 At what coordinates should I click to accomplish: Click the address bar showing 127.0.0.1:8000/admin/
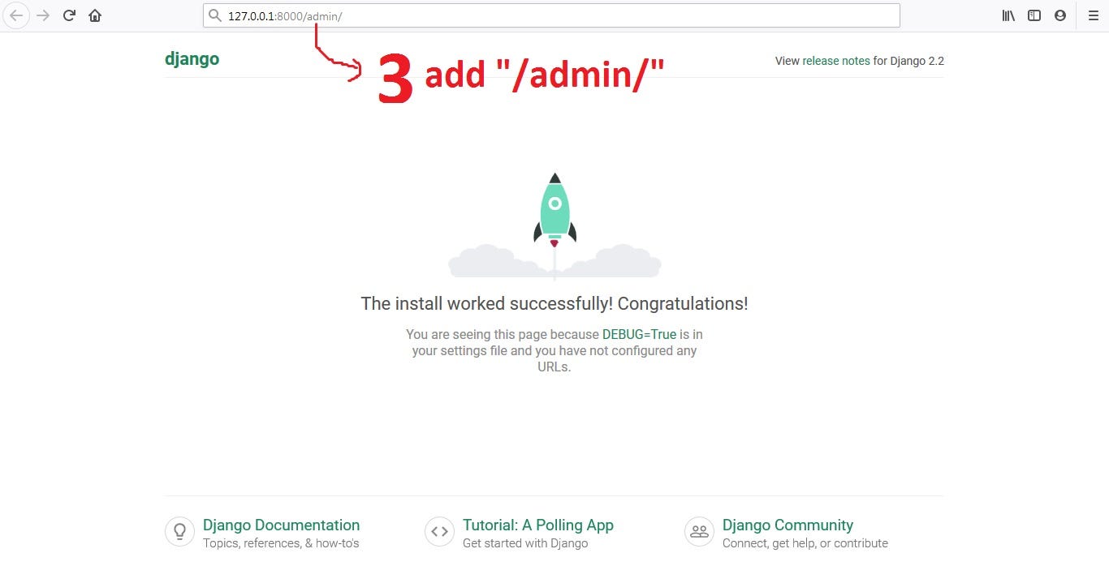[551, 15]
